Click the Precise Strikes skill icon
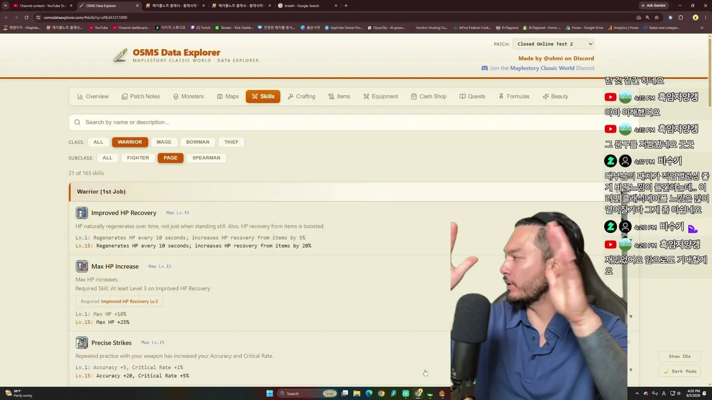The image size is (712, 400). (x=82, y=343)
